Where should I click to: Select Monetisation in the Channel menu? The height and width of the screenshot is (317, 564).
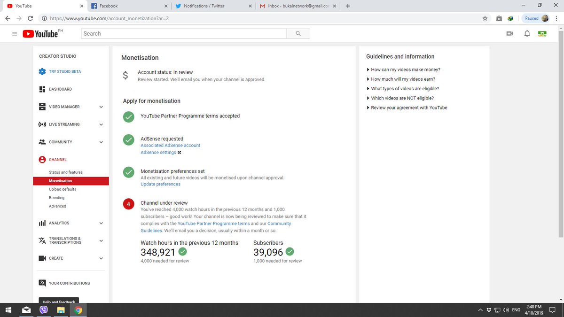tap(71, 181)
